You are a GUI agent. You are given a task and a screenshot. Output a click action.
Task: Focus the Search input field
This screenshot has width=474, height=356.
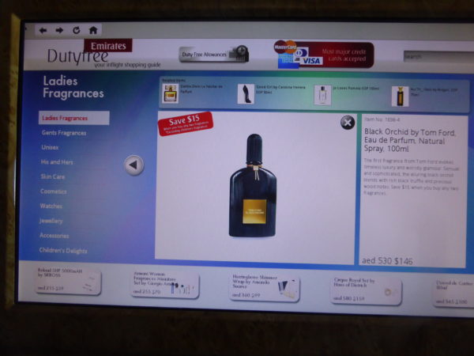(x=438, y=56)
